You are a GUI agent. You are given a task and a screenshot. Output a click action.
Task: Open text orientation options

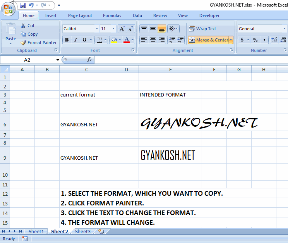173,29
